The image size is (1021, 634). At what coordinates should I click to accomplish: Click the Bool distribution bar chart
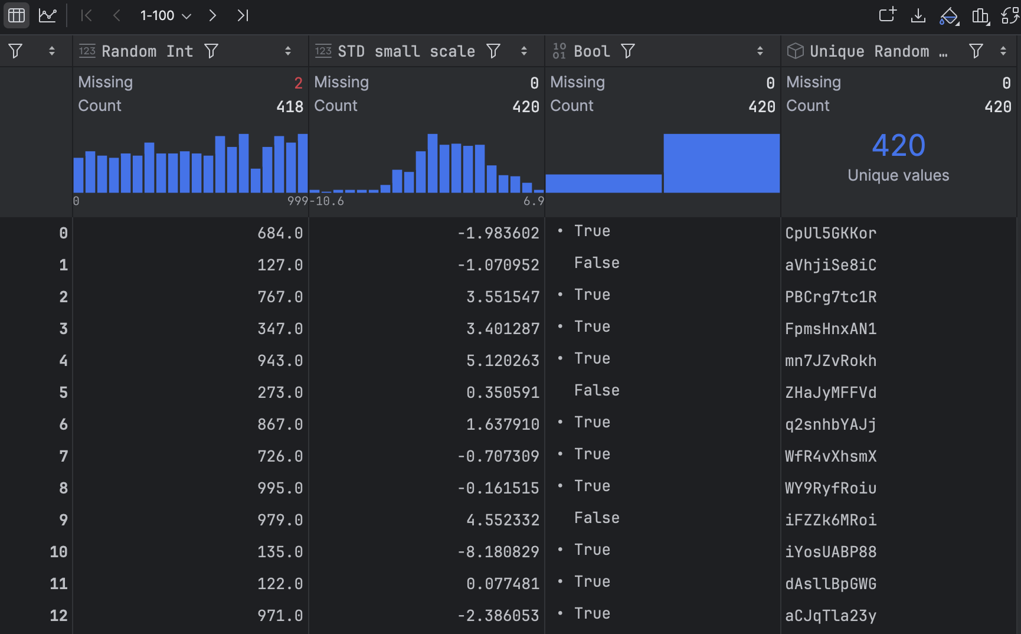click(663, 164)
